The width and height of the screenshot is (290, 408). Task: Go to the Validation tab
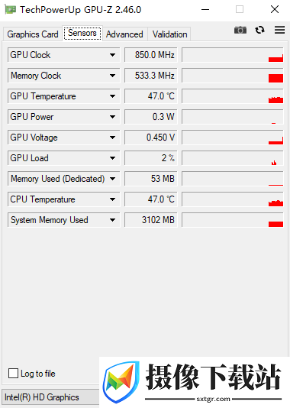(x=169, y=34)
